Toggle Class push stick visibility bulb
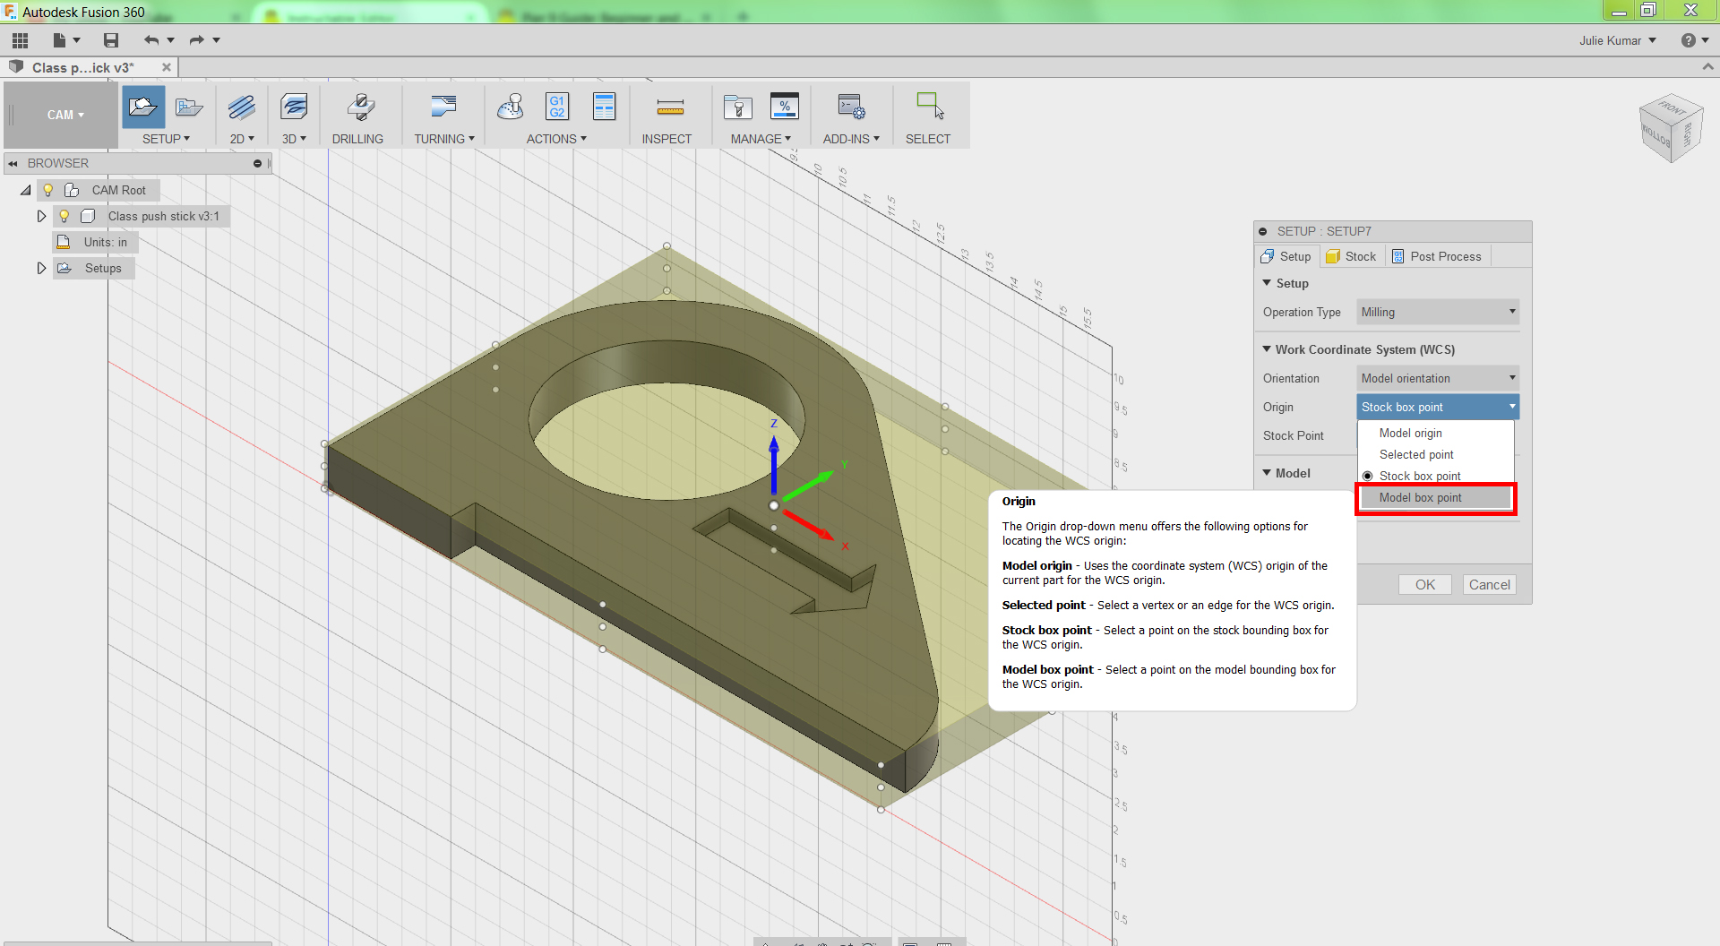This screenshot has width=1720, height=946. click(x=64, y=216)
